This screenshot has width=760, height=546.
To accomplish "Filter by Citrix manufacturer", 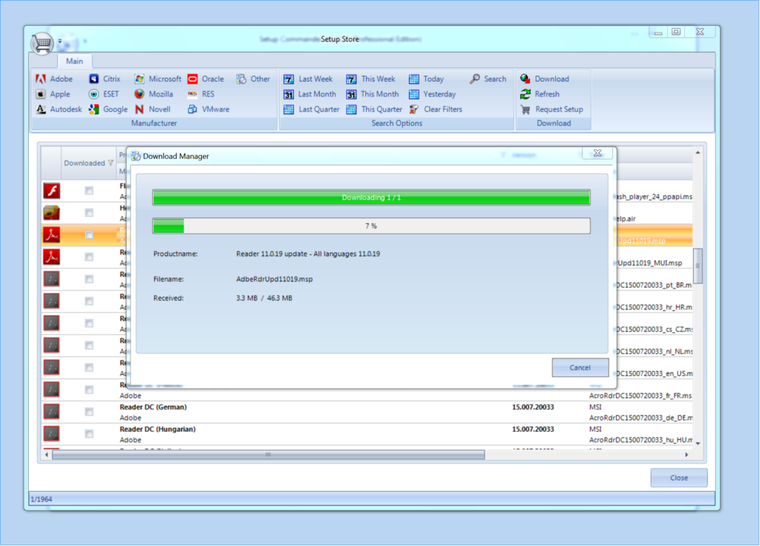I will point(105,79).
